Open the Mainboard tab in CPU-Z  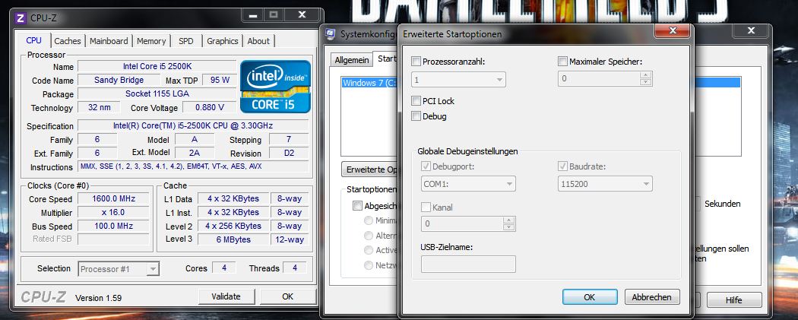pos(109,41)
